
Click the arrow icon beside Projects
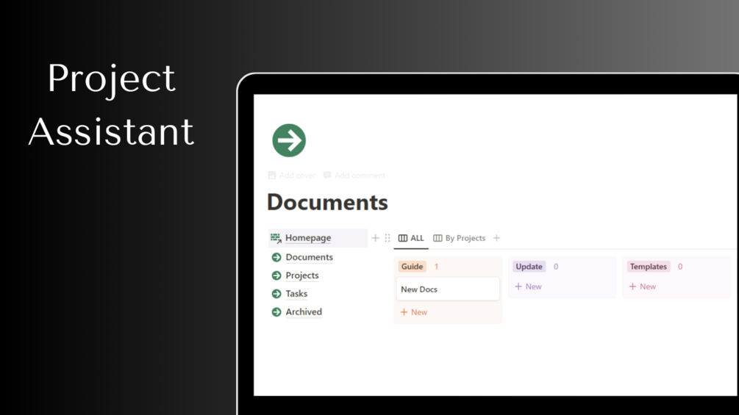pos(276,275)
